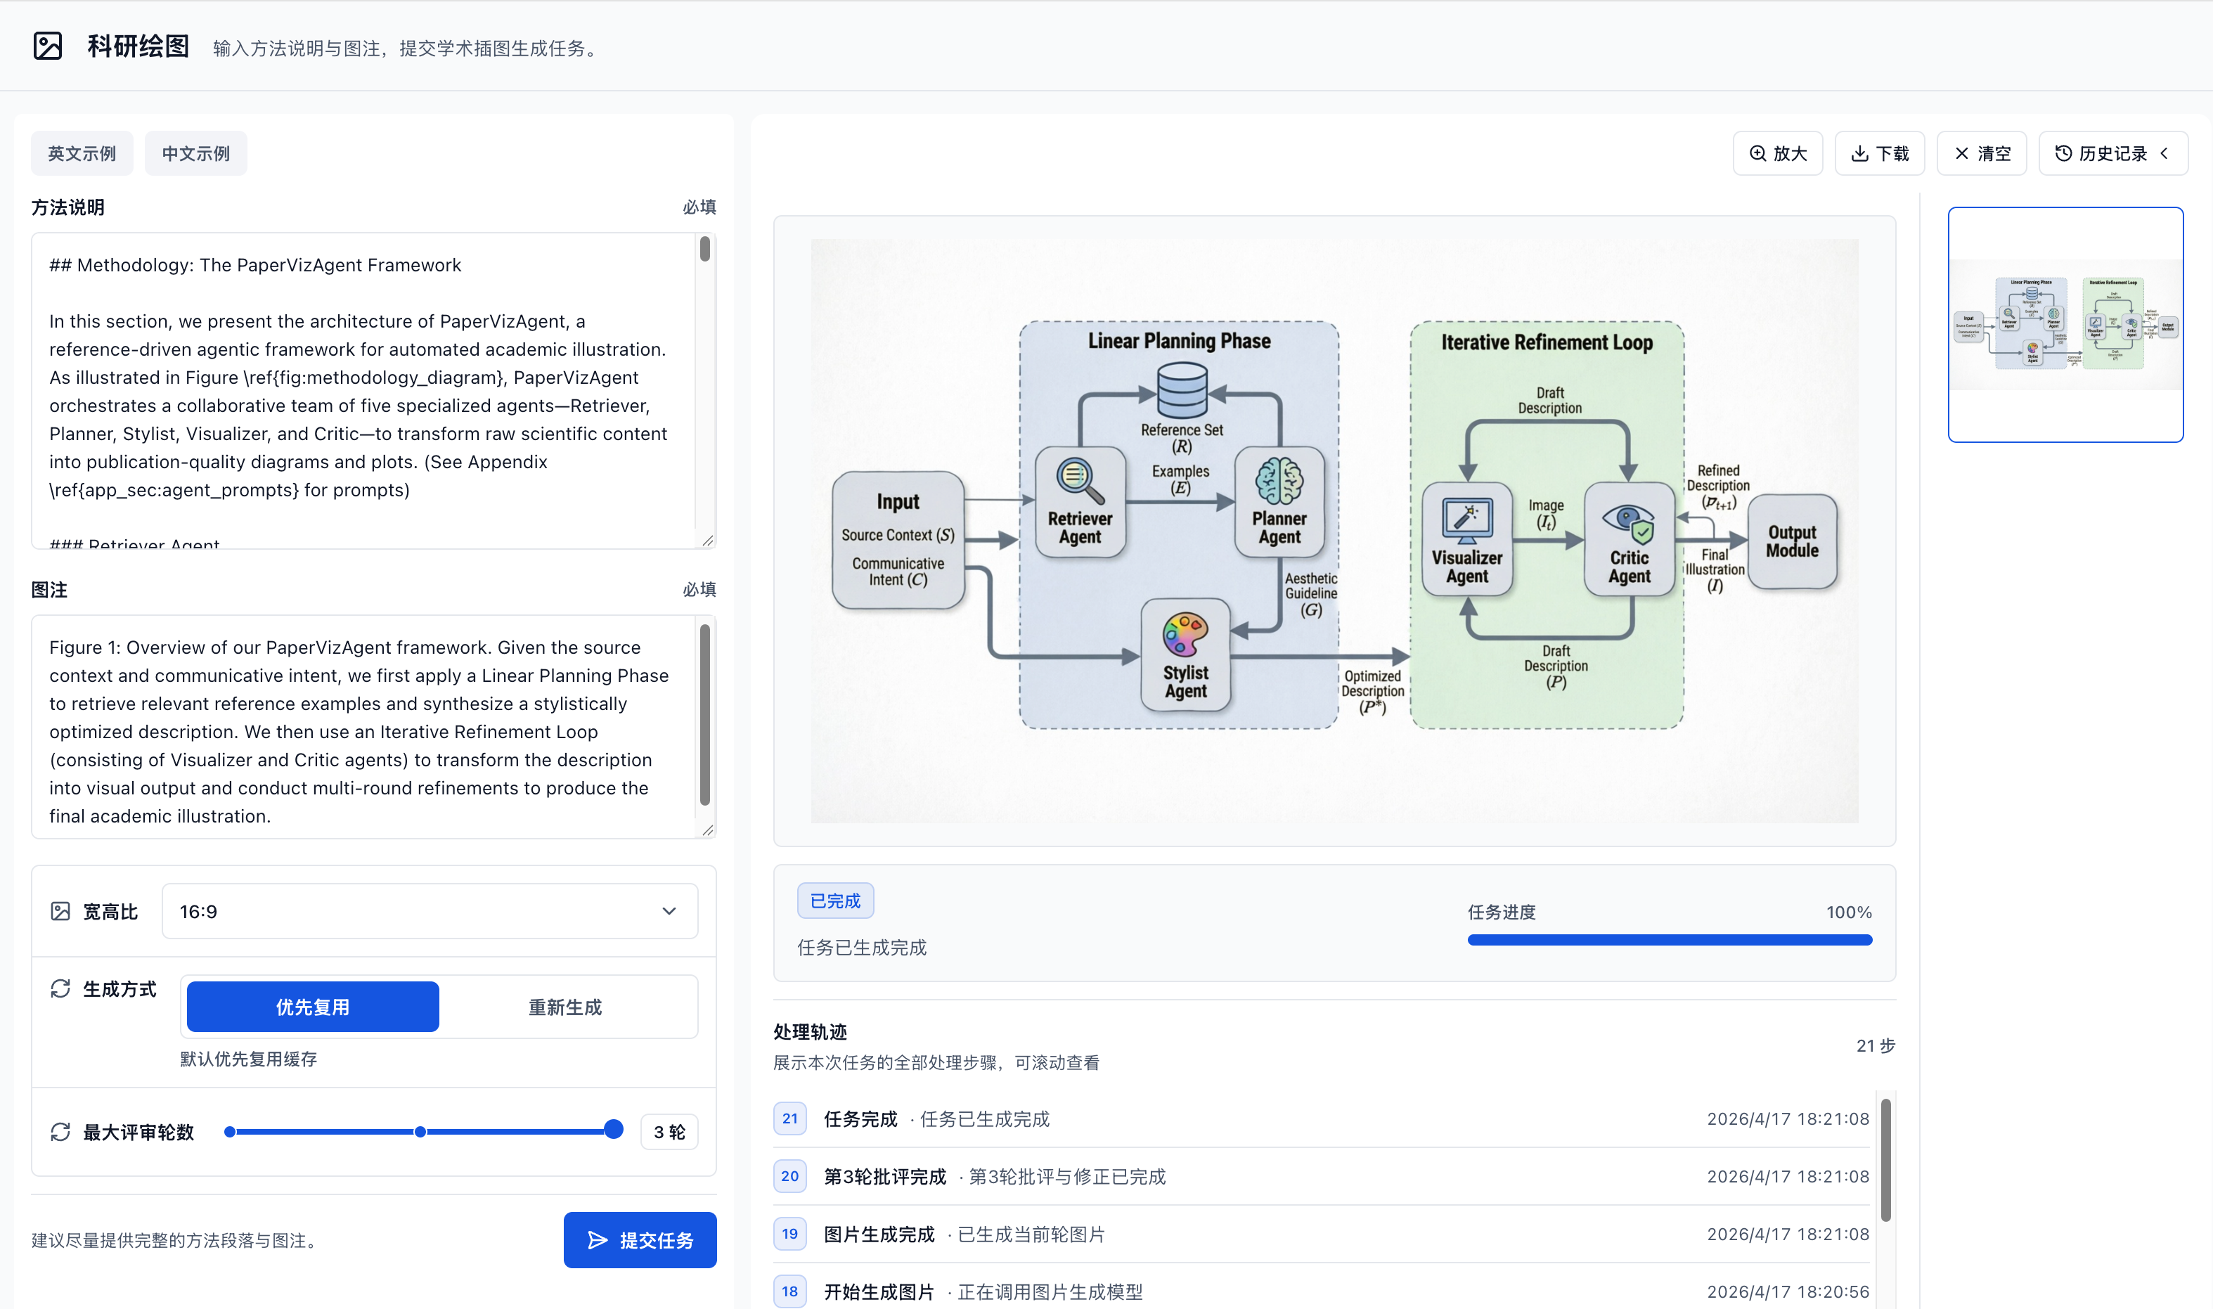Click the clock icon on 历史记录
The height and width of the screenshot is (1309, 2213).
(x=2063, y=153)
